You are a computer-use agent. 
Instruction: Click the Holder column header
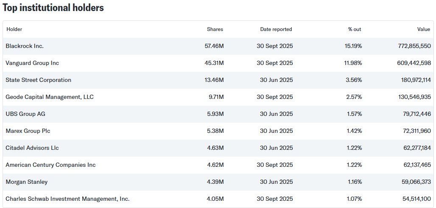tap(14, 29)
